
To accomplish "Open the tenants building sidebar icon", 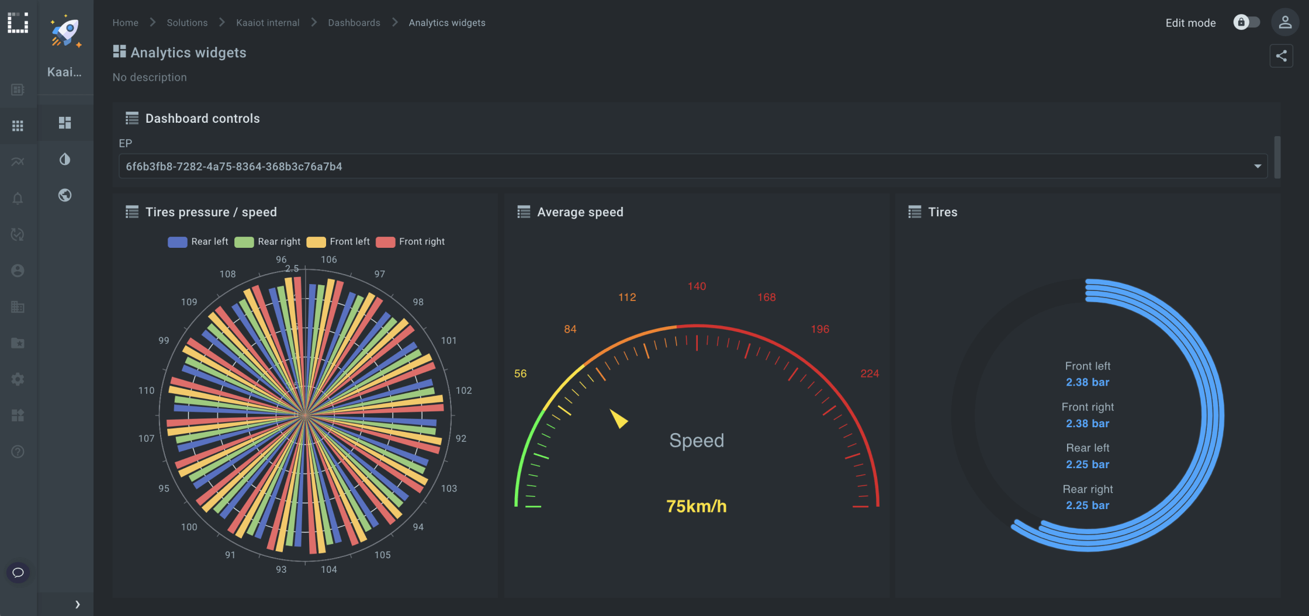I will (18, 307).
